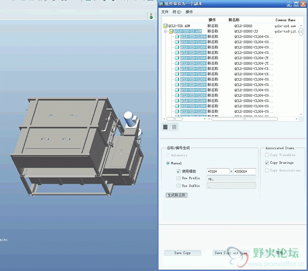Enable the Use Prefix checkbox

178,178
